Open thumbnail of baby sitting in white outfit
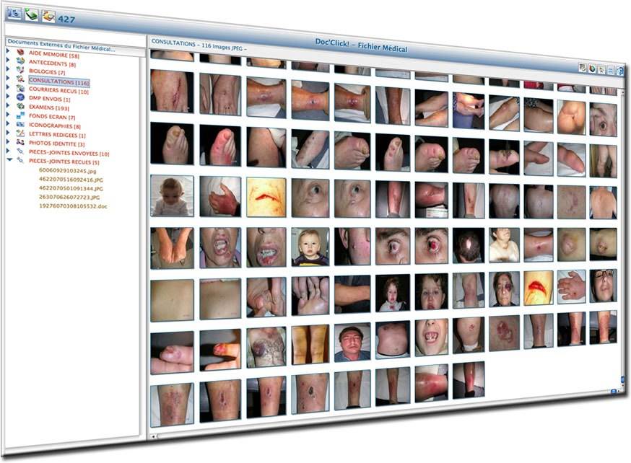This screenshot has height=463, width=631. coord(172,195)
